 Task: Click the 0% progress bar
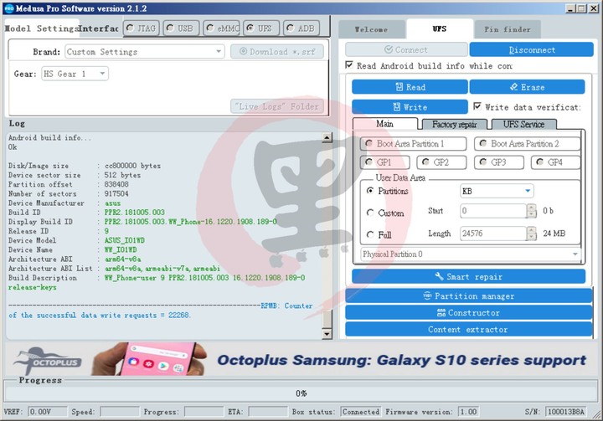[301, 393]
